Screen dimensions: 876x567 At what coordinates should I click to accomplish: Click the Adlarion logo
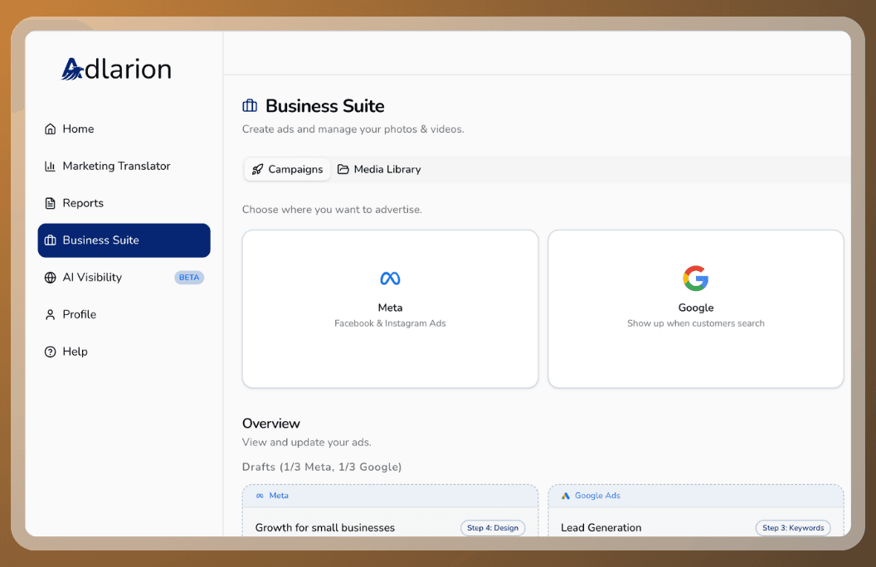pyautogui.click(x=116, y=69)
